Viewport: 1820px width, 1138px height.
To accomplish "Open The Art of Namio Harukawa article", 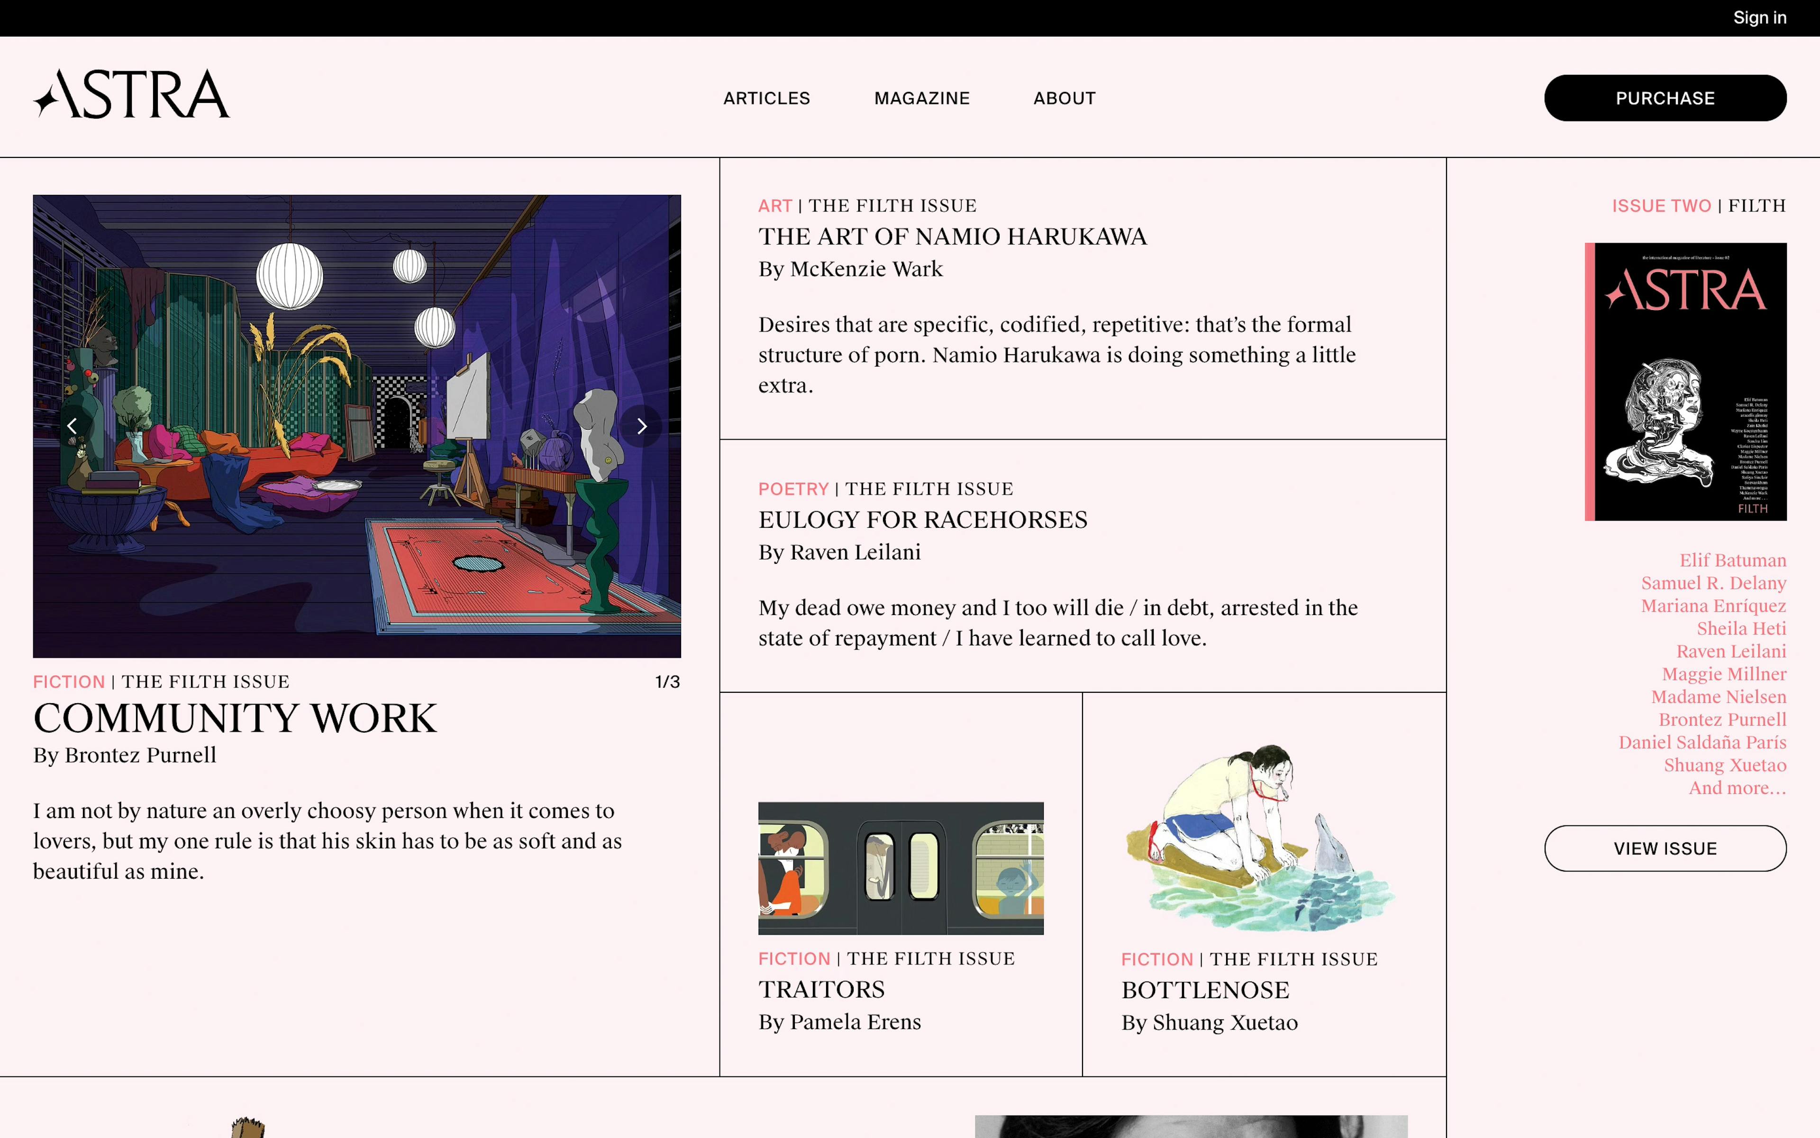I will pos(952,237).
